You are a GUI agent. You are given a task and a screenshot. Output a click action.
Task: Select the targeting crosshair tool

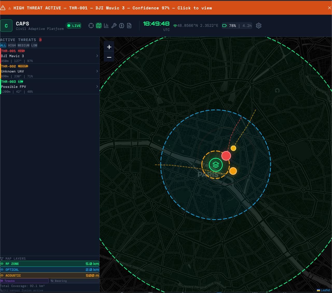[91, 26]
